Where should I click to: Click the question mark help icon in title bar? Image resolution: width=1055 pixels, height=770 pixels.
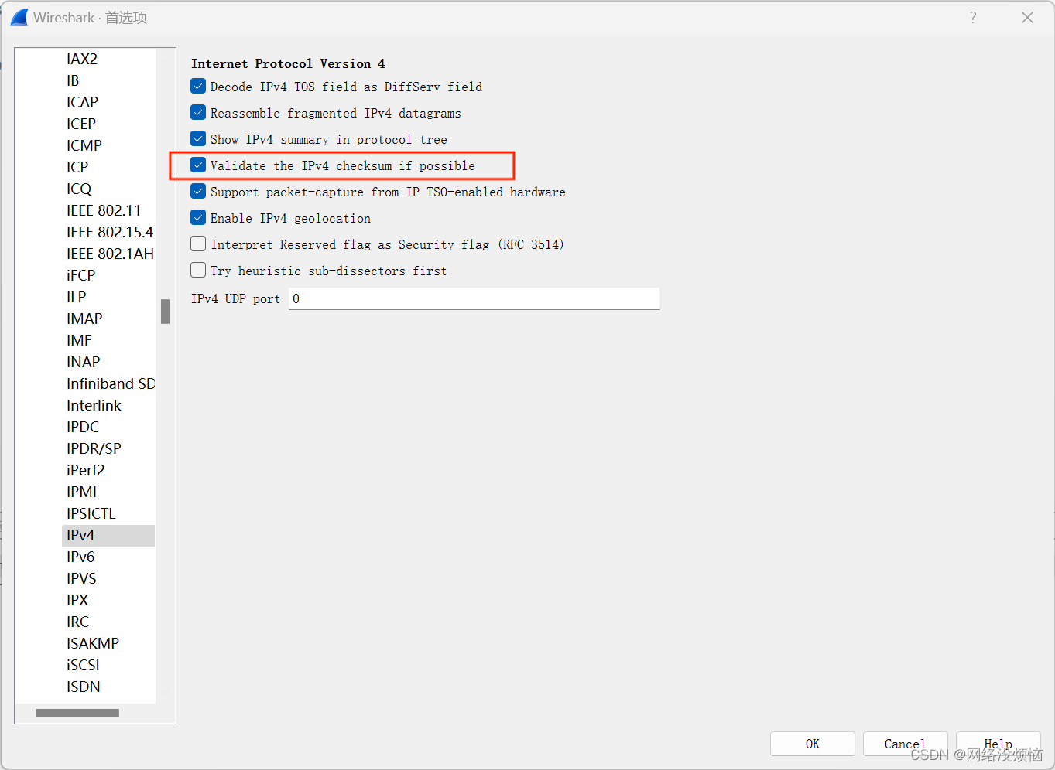click(973, 17)
